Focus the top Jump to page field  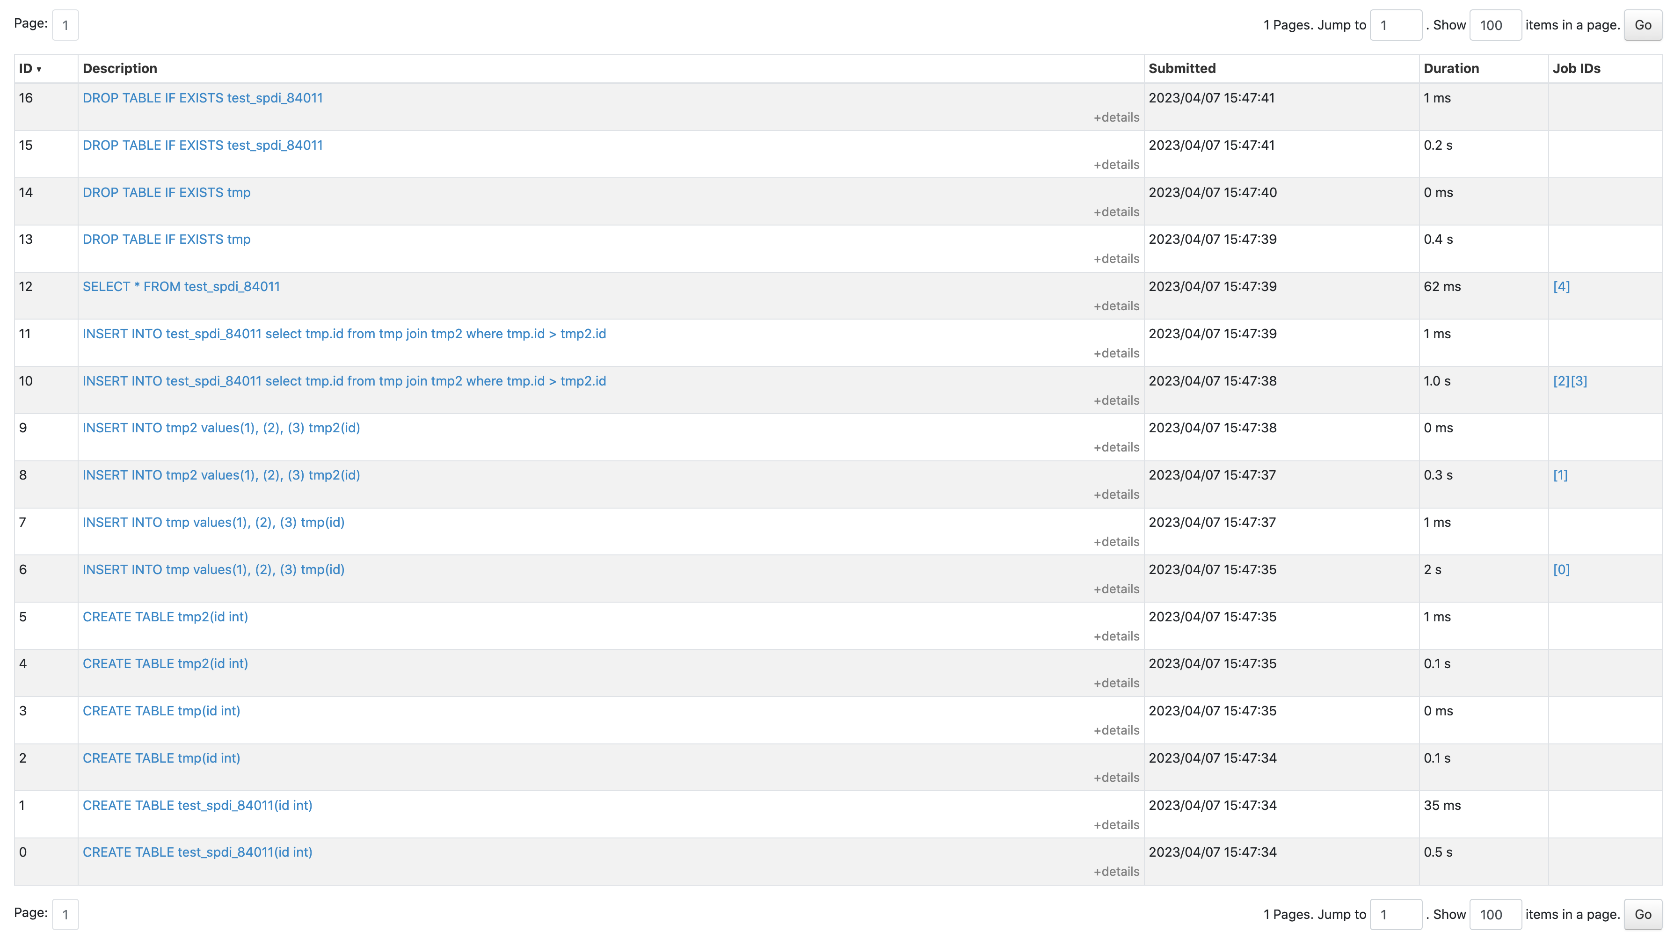tap(1395, 25)
